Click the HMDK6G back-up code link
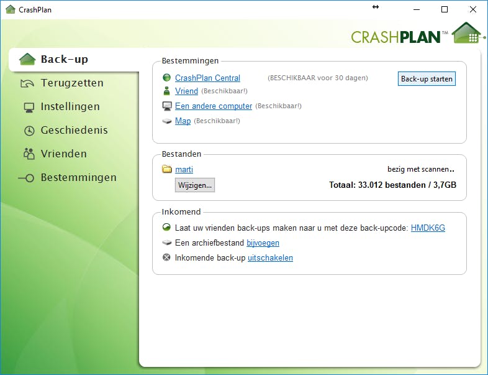Image resolution: width=488 pixels, height=375 pixels. tap(428, 228)
